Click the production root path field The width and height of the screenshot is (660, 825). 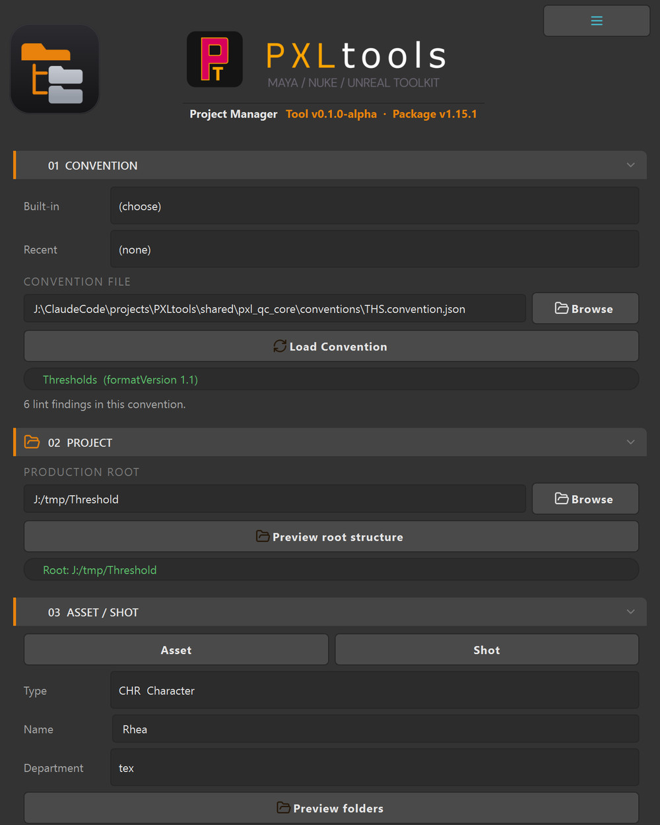pos(275,500)
